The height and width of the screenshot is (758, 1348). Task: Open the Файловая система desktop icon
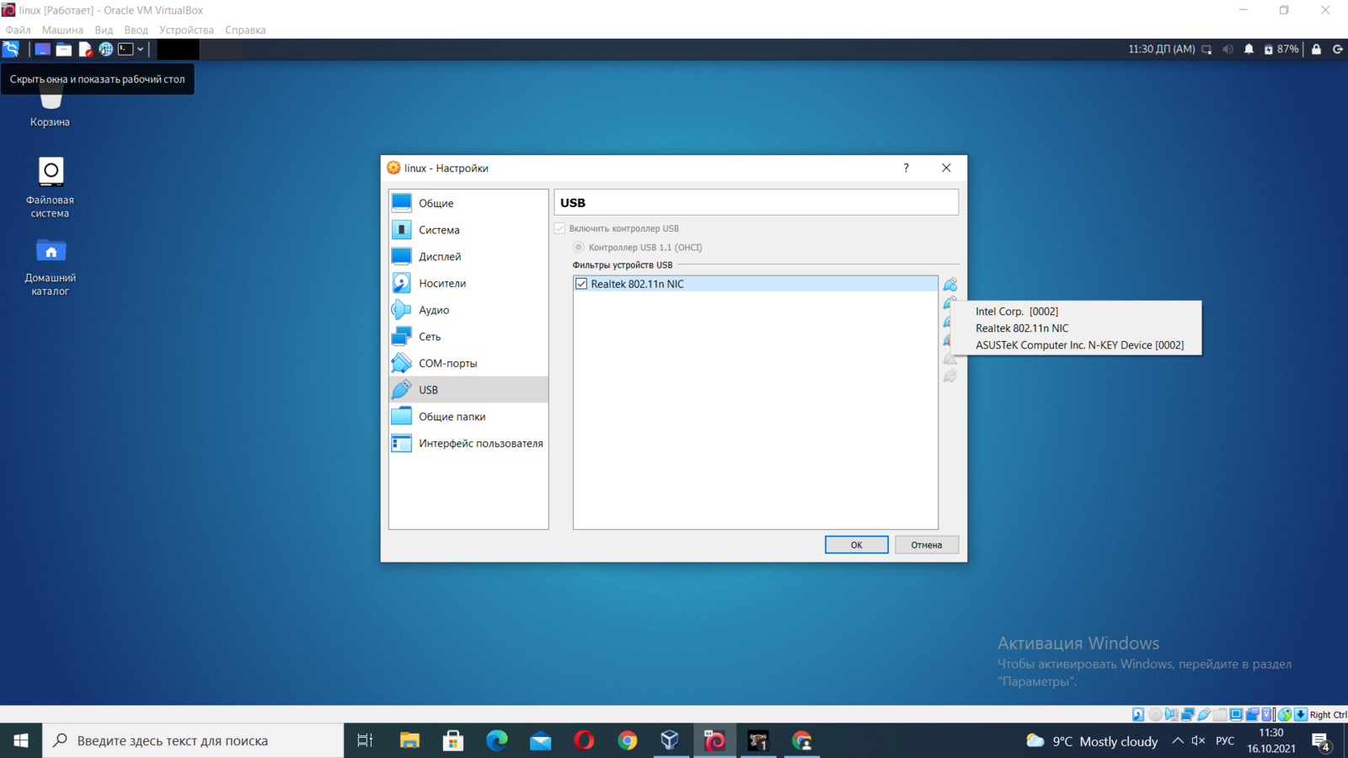[x=50, y=188]
